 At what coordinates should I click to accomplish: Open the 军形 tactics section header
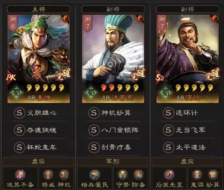coord(113,162)
